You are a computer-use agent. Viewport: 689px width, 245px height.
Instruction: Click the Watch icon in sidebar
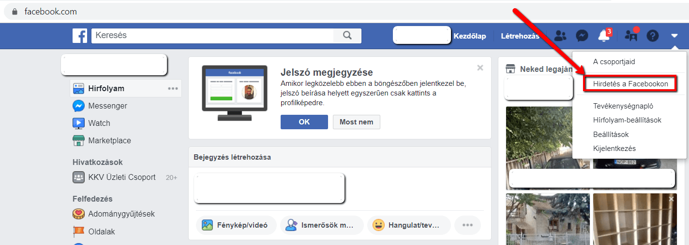pyautogui.click(x=78, y=123)
